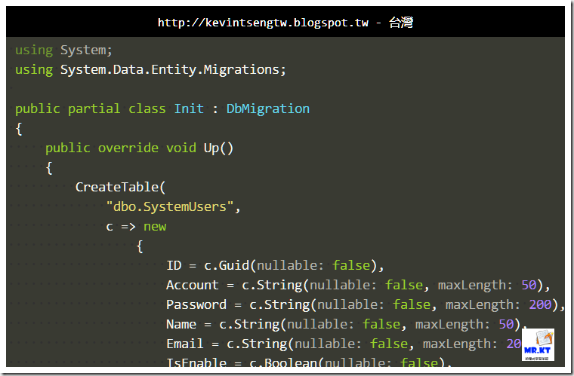The width and height of the screenshot is (574, 376).
Task: Click the 'Account' property name
Action: click(192, 285)
